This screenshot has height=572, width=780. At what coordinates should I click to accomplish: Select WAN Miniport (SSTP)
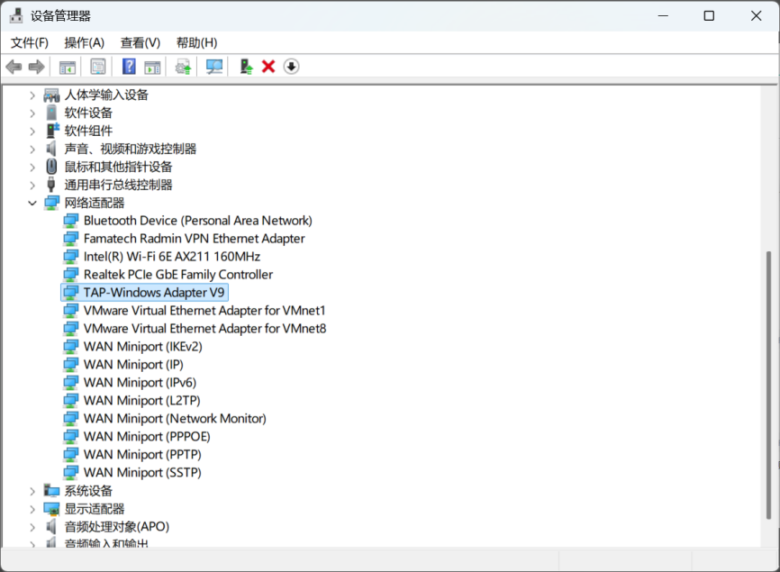(142, 473)
